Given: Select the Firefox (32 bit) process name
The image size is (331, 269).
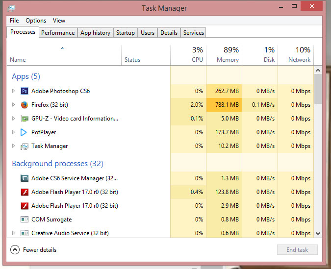Looking at the screenshot, I should pyautogui.click(x=50, y=105).
